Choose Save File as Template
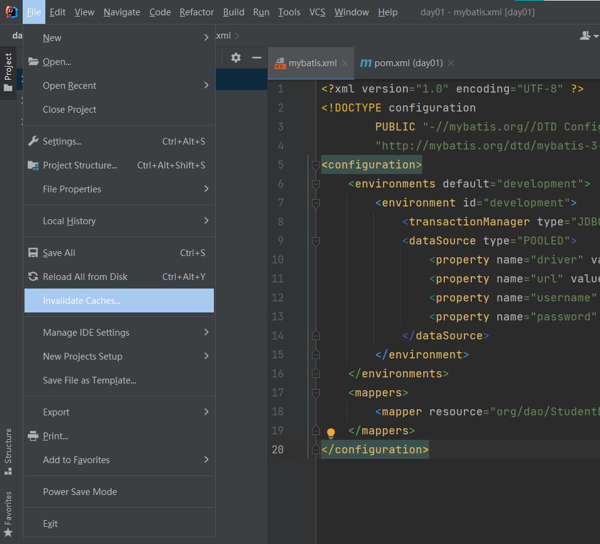The image size is (600, 544). click(119, 380)
